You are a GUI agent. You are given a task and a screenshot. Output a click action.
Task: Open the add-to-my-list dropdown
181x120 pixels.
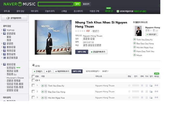[x=93, y=71]
